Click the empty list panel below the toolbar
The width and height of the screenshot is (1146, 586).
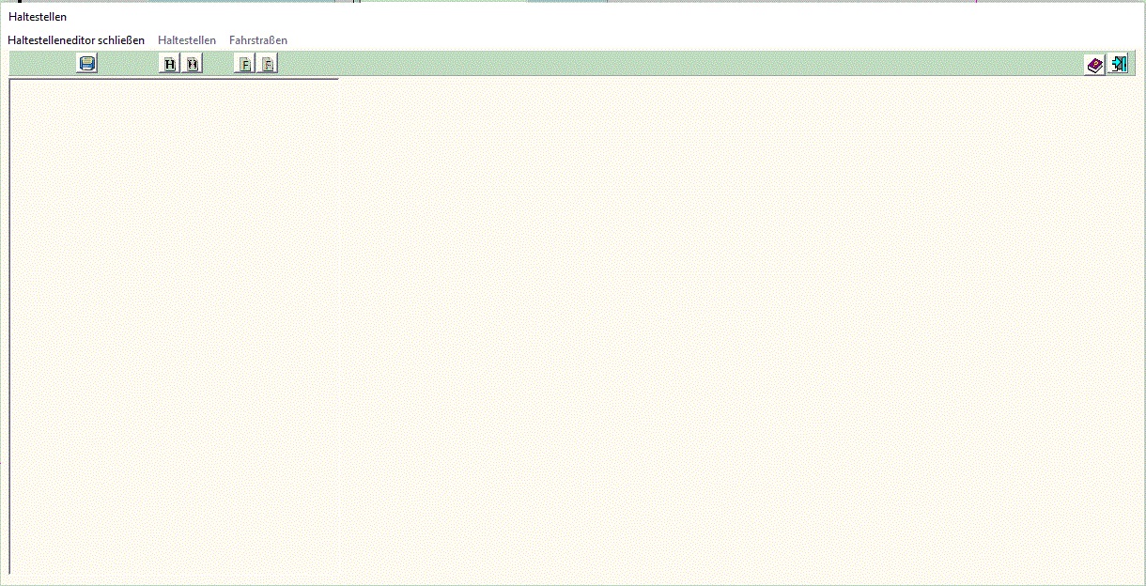[174, 326]
